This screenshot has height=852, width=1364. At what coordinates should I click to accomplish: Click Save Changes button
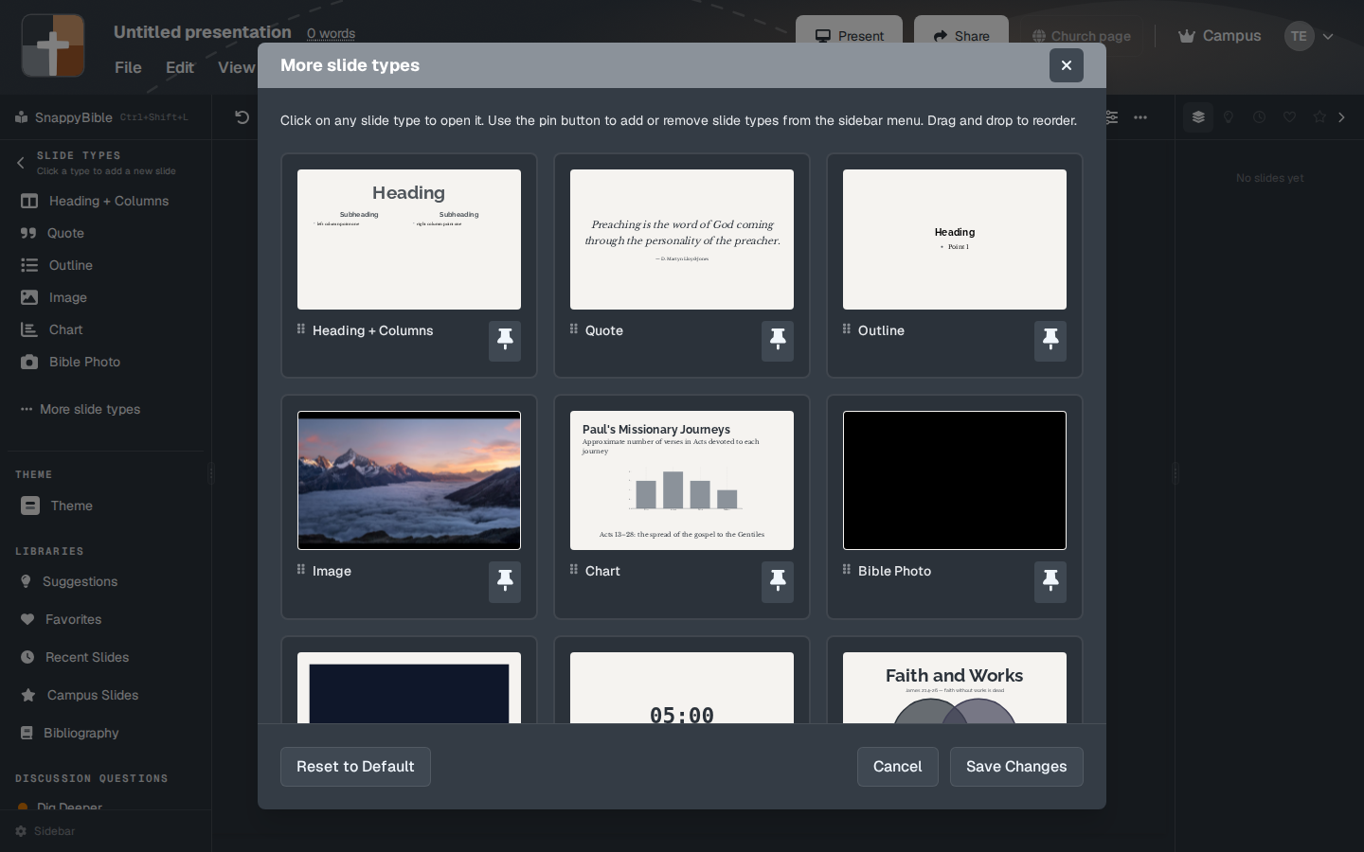click(1016, 767)
